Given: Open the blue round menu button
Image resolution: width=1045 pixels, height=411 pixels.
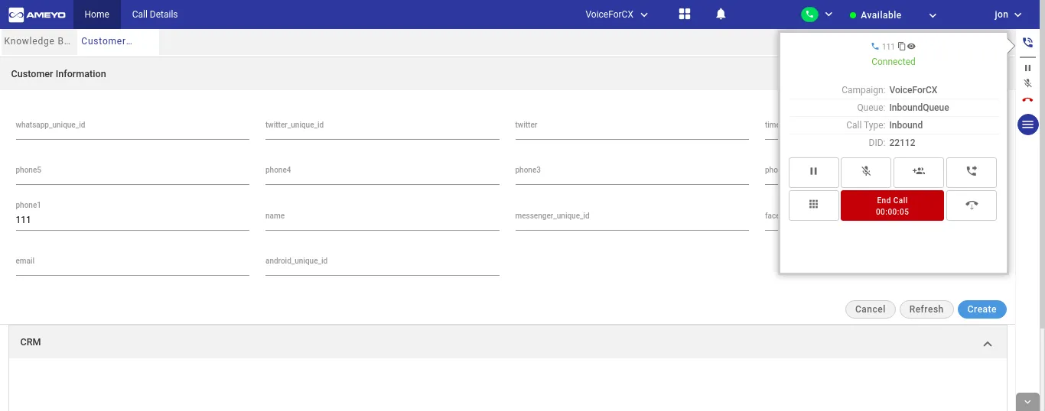Looking at the screenshot, I should 1028,124.
